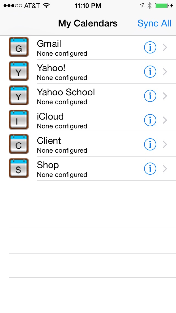Select the Gmail calendar icon
The height and width of the screenshot is (313, 176).
[x=18, y=47]
